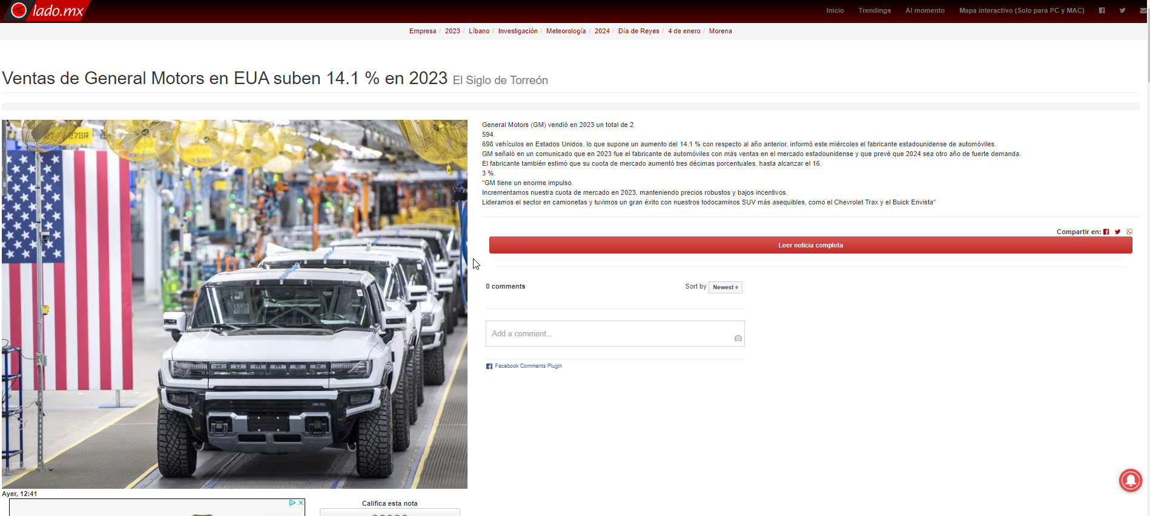
Task: Open the GM Hummer factory photo
Action: pos(234,304)
